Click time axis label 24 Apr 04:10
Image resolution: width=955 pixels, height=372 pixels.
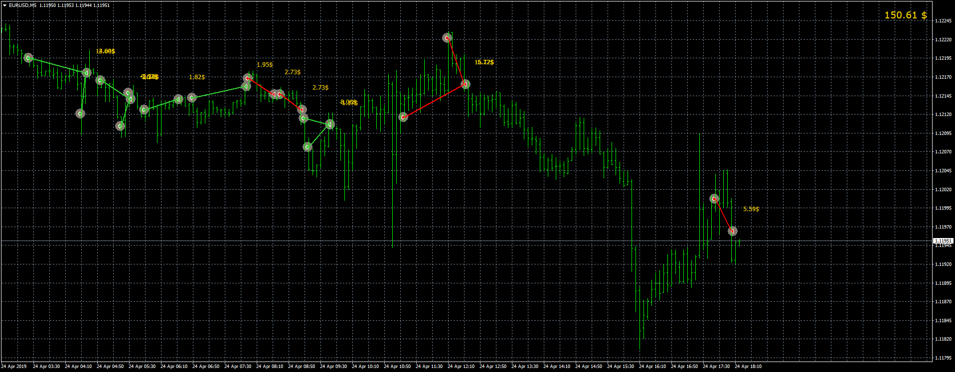tap(78, 367)
